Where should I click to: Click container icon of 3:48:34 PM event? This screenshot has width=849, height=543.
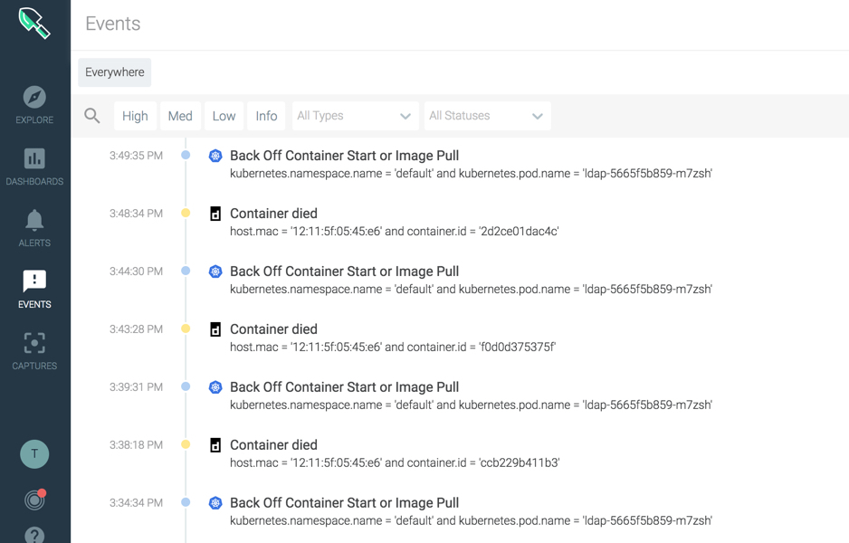pyautogui.click(x=215, y=214)
